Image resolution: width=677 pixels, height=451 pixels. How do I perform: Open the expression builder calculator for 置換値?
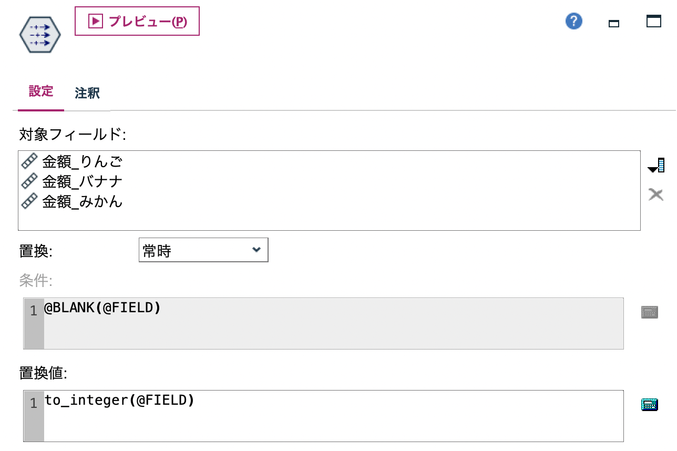coord(650,404)
